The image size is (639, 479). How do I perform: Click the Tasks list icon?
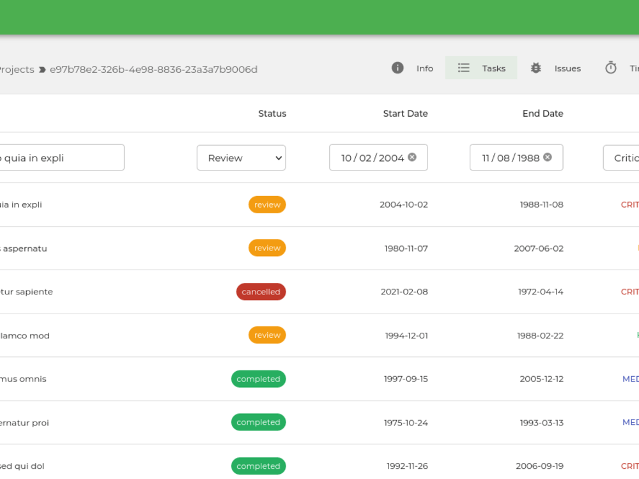click(463, 68)
